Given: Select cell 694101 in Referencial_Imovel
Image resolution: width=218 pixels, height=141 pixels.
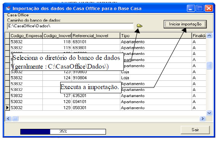Looking at the screenshot, I should [96, 102].
